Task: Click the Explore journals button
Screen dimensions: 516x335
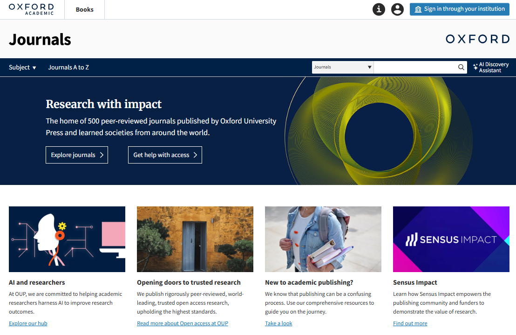Action: tap(77, 155)
